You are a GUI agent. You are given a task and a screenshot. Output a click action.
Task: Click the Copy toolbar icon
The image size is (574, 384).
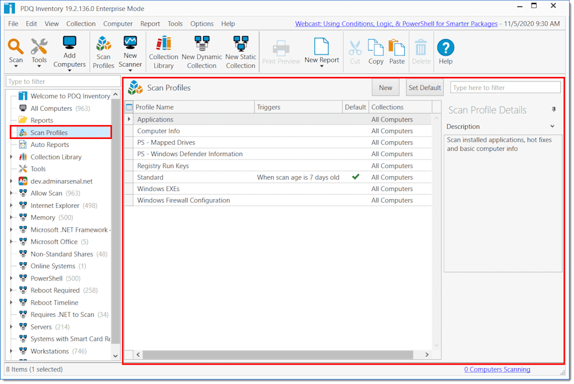coord(375,48)
